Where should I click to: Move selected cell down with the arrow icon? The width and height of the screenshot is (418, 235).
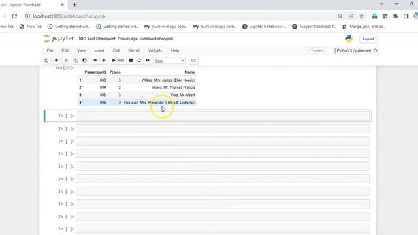click(x=104, y=61)
